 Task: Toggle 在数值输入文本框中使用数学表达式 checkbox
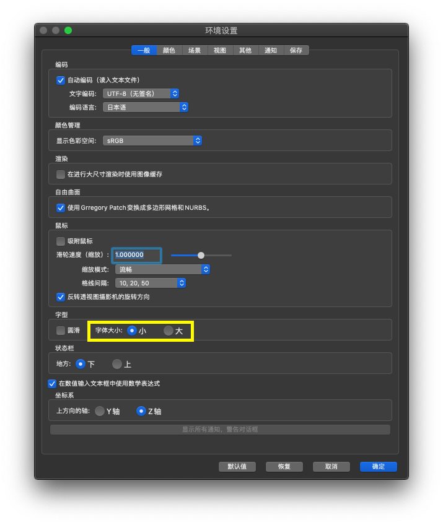(52, 384)
